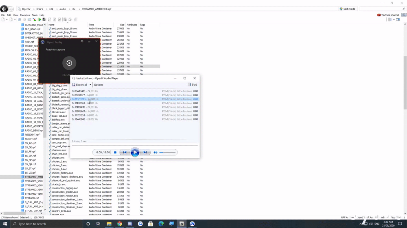Select track 0x1844EB42

pyautogui.click(x=135, y=119)
